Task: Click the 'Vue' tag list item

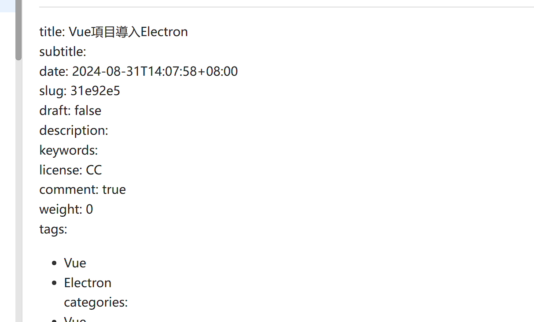Action: tap(75, 263)
